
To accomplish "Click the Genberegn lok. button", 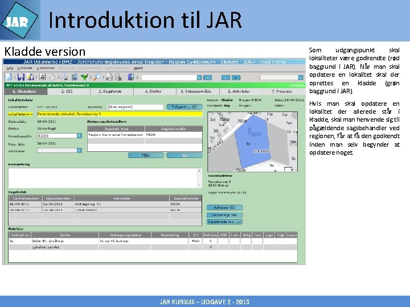I will coord(224,215).
